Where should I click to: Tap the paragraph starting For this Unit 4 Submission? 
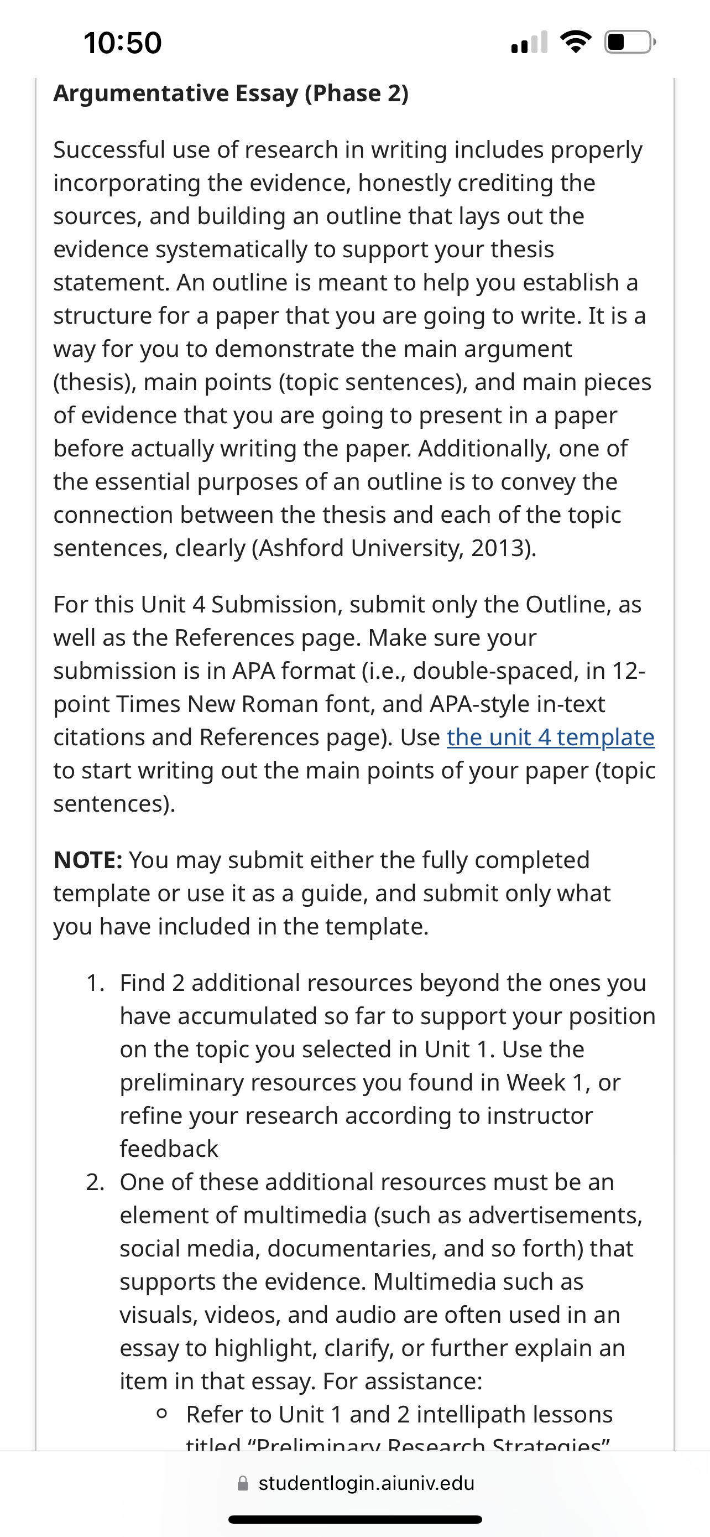pyautogui.click(x=354, y=704)
